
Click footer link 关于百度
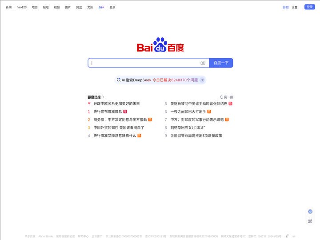(30, 236)
